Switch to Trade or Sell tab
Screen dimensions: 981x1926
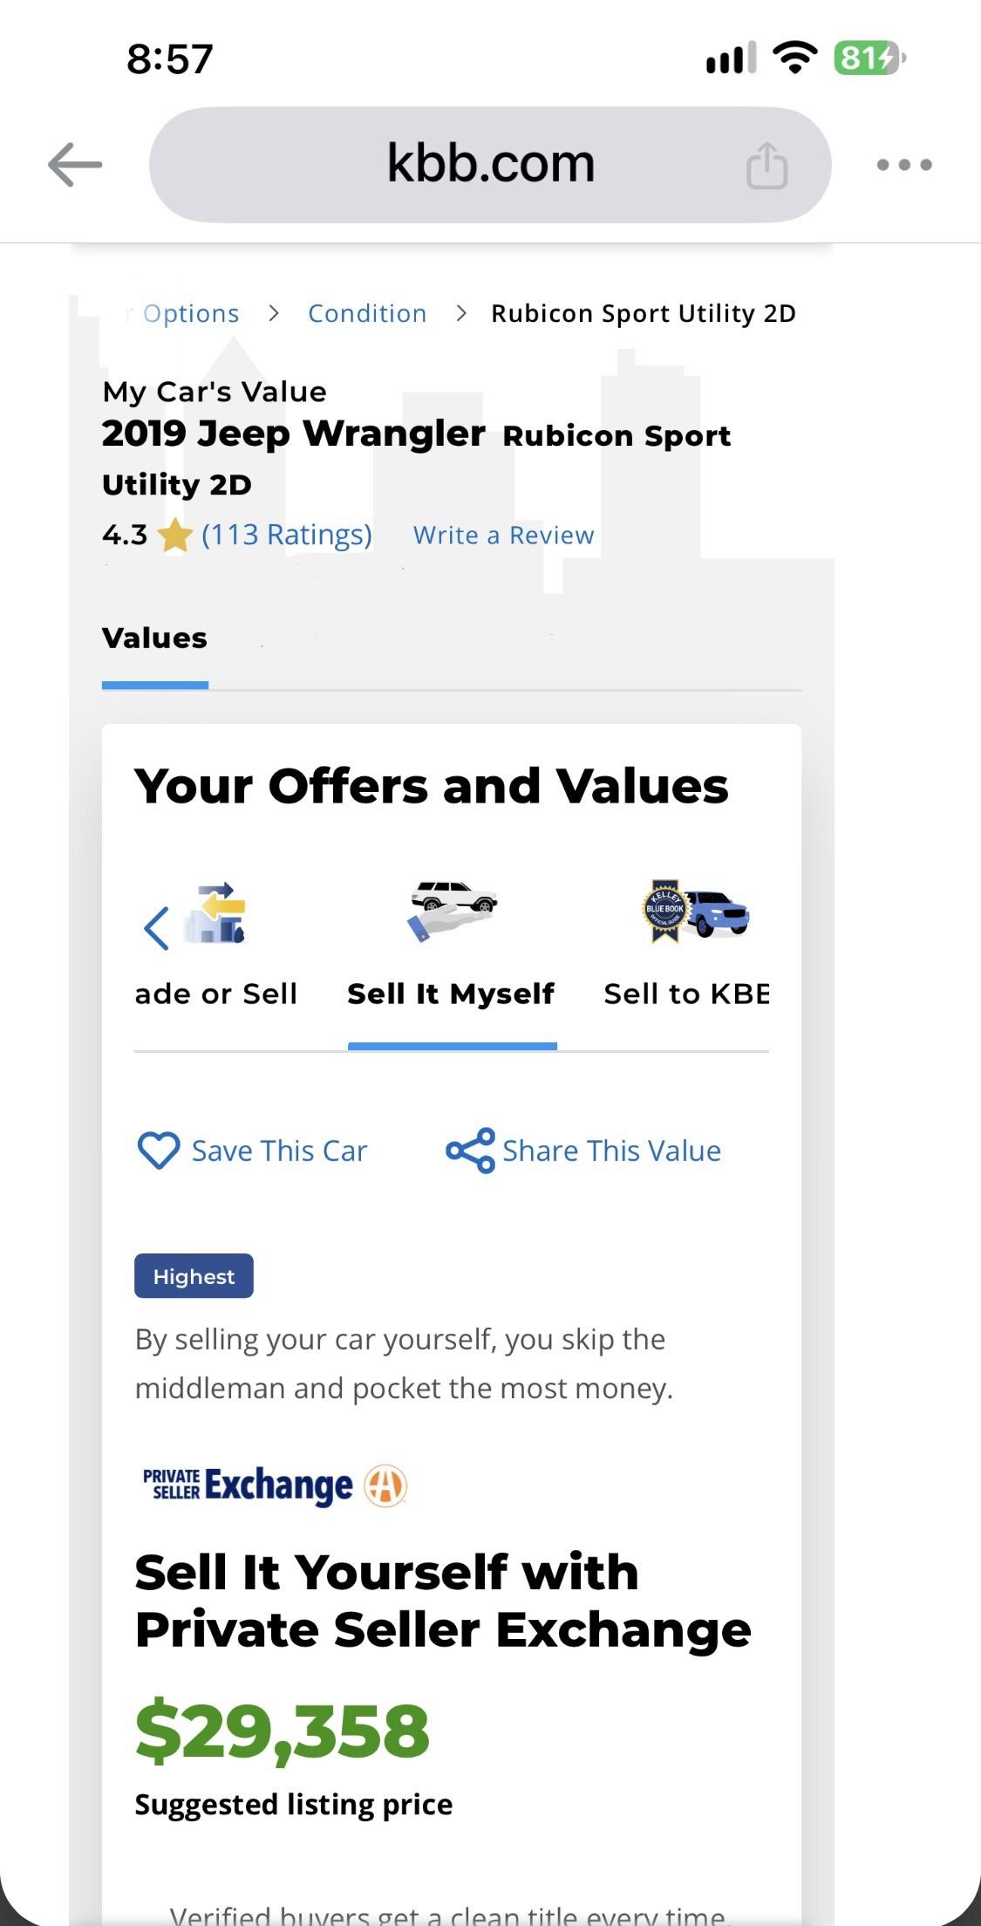click(216, 994)
